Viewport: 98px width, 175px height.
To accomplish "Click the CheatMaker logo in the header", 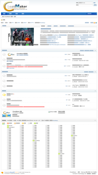I will [15, 6].
